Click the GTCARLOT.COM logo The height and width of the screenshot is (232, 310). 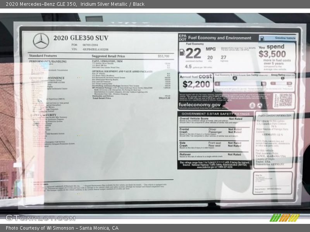coord(41,218)
